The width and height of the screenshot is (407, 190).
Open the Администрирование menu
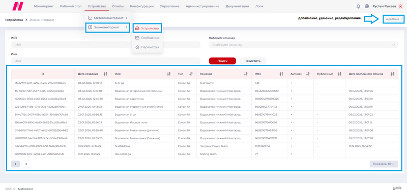(x=202, y=6)
